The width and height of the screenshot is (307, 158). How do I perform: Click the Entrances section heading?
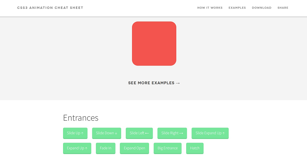81,118
